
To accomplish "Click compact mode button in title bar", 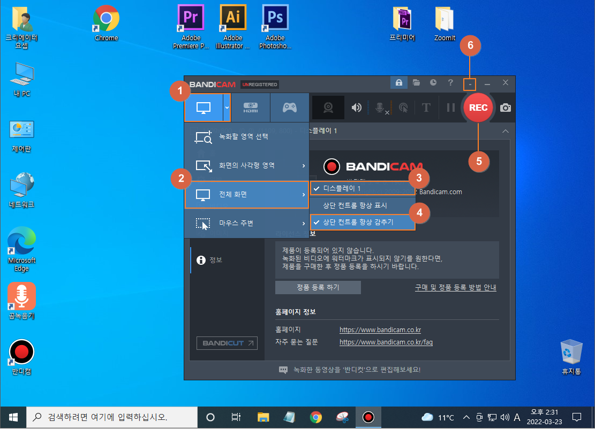I will [470, 84].
